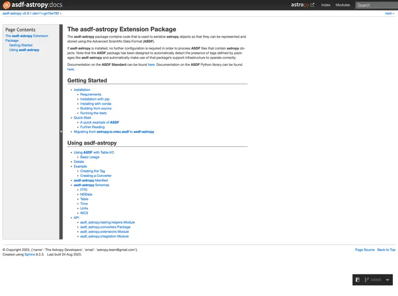Open the Example link

coord(80,166)
